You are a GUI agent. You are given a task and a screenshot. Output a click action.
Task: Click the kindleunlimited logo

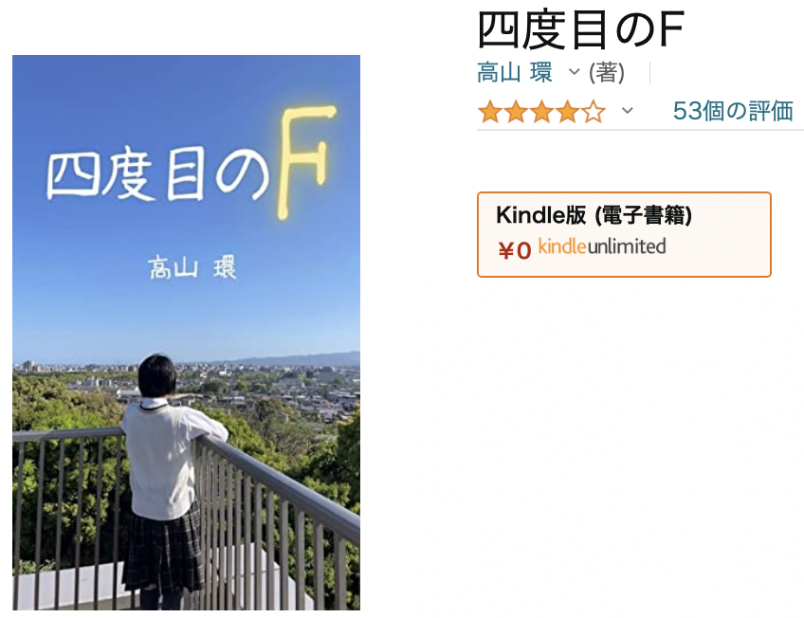click(602, 246)
